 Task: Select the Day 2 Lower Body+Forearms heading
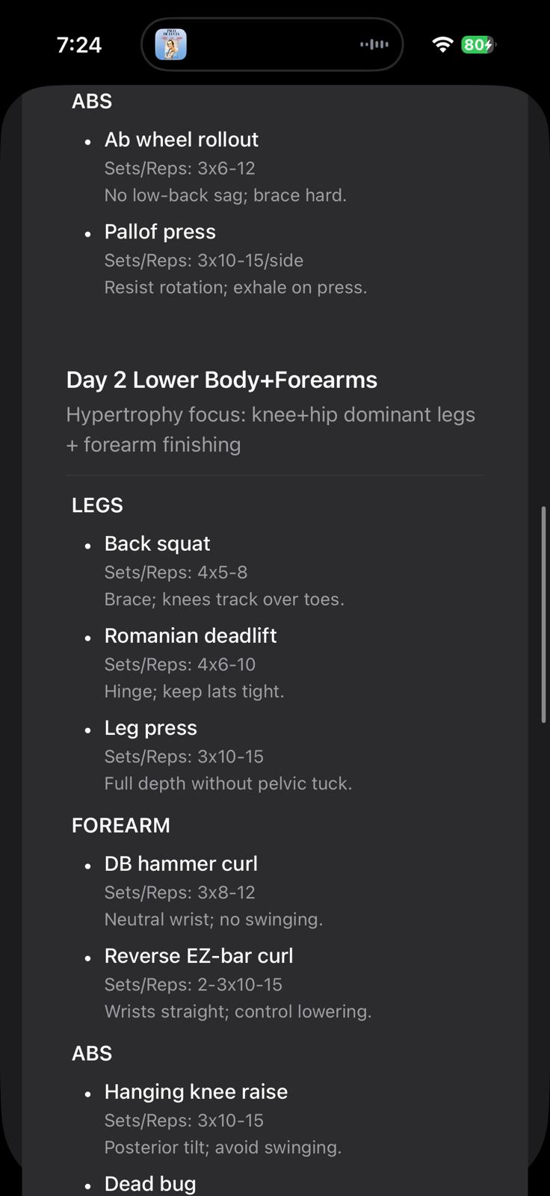coord(222,380)
